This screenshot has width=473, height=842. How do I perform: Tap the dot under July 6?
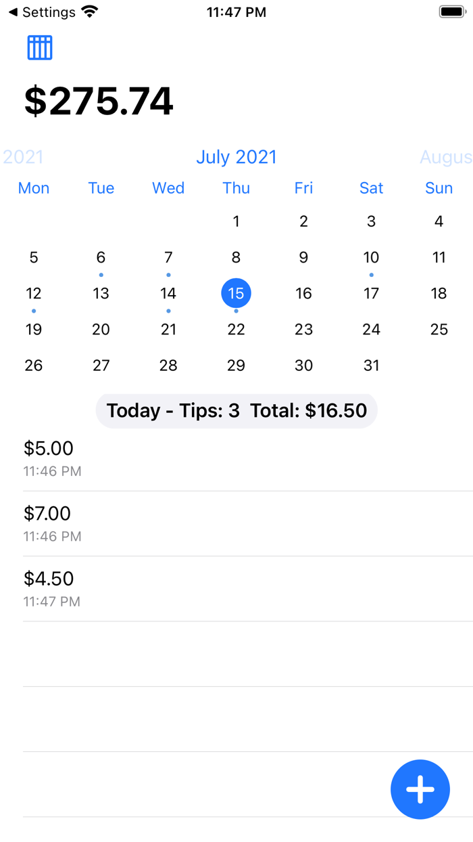coord(101,275)
